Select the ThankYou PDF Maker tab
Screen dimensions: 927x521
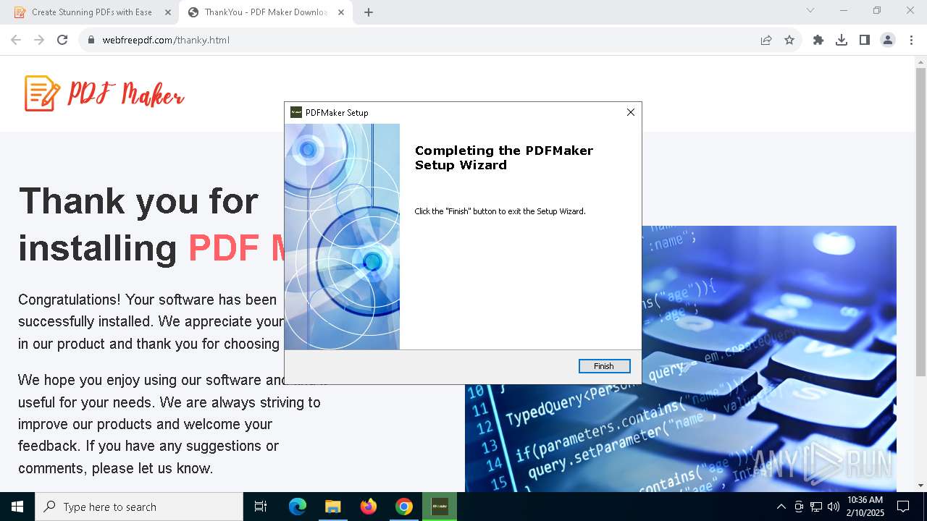(265, 12)
